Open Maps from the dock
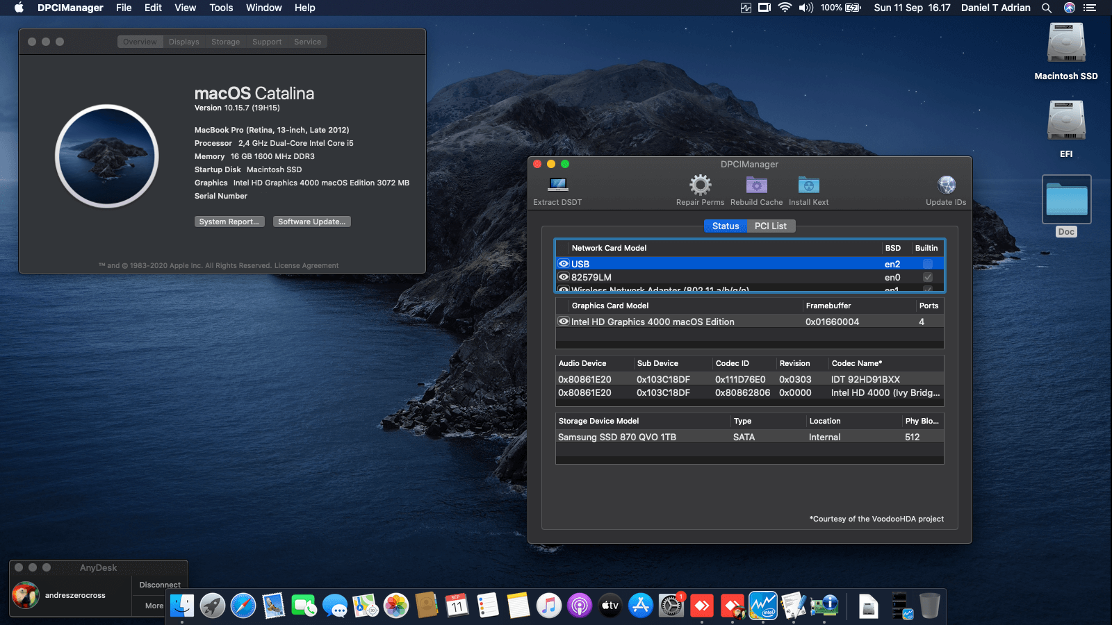The height and width of the screenshot is (625, 1112). (x=366, y=606)
